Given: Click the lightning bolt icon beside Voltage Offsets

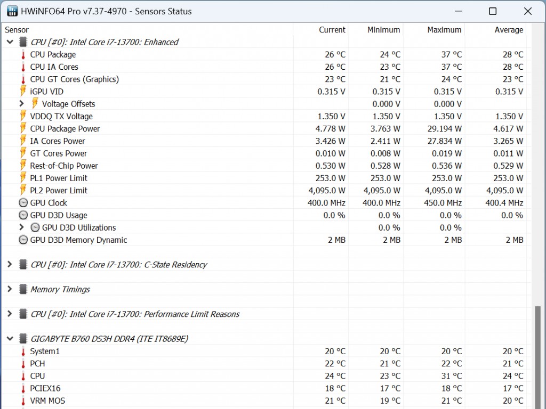Looking at the screenshot, I should [35, 103].
